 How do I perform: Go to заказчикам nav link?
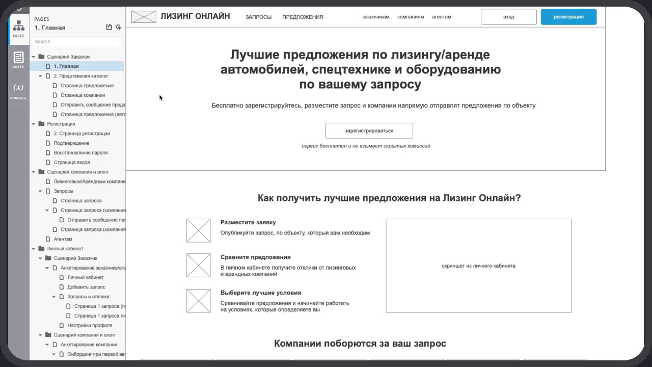pos(376,17)
